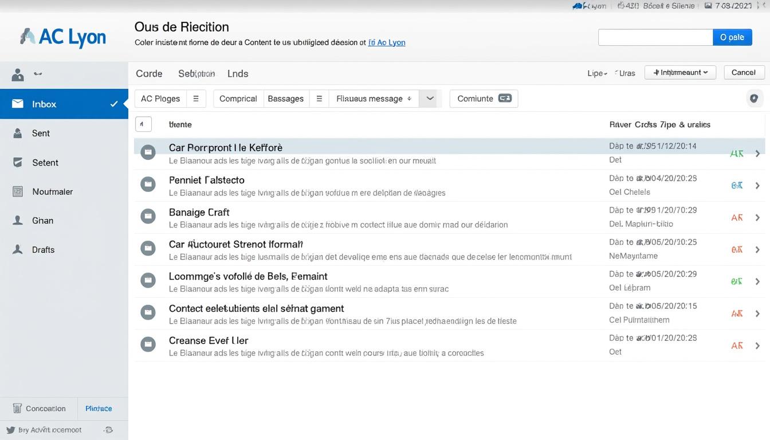Image resolution: width=770 pixels, height=440 pixels.
Task: Switch to the Setbtrah tab
Action: 196,73
